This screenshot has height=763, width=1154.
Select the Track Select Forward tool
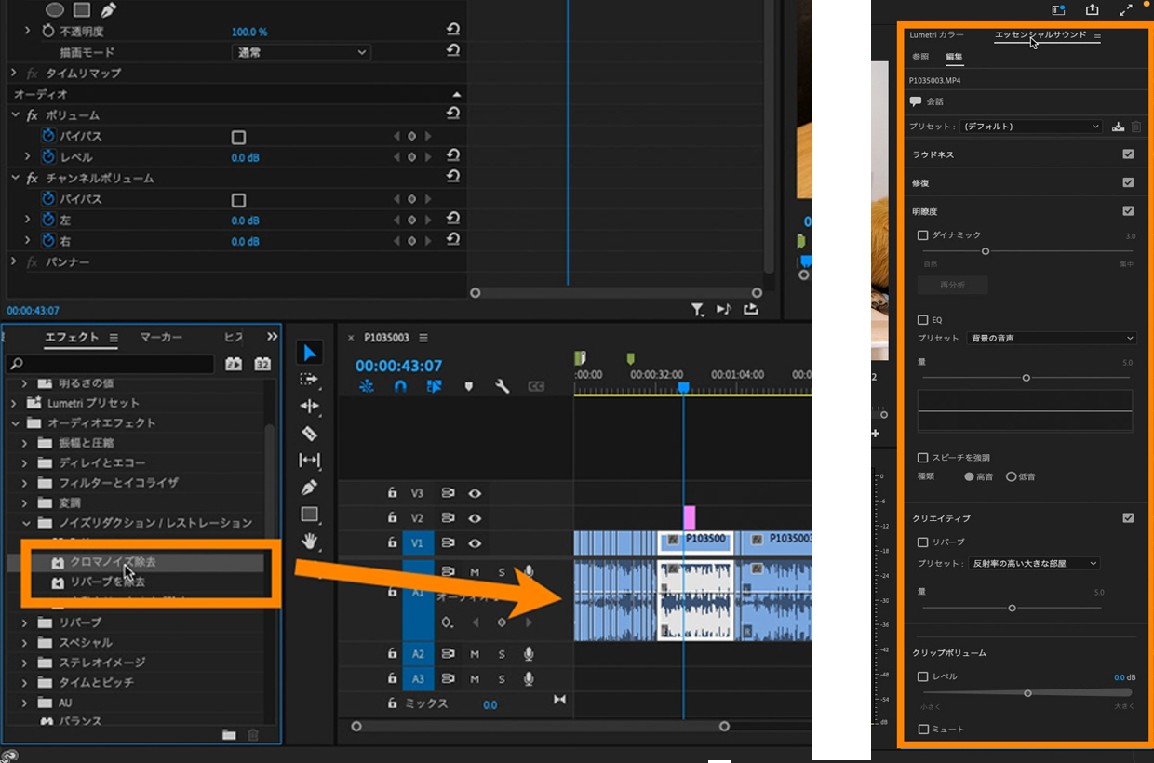310,380
